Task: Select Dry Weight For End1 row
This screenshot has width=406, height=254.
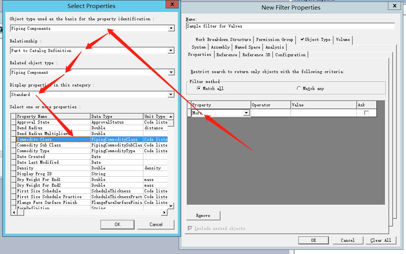Action: click(x=89, y=179)
